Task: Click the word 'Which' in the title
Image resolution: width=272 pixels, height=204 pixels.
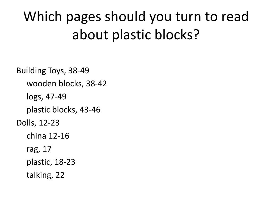Action: coord(43,16)
